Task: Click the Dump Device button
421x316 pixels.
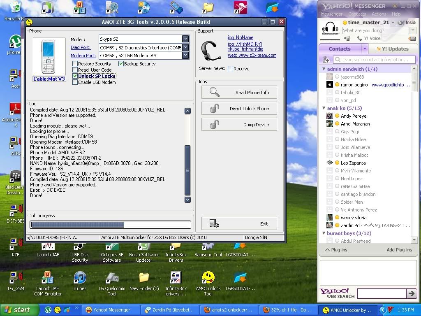Action: pos(239,125)
